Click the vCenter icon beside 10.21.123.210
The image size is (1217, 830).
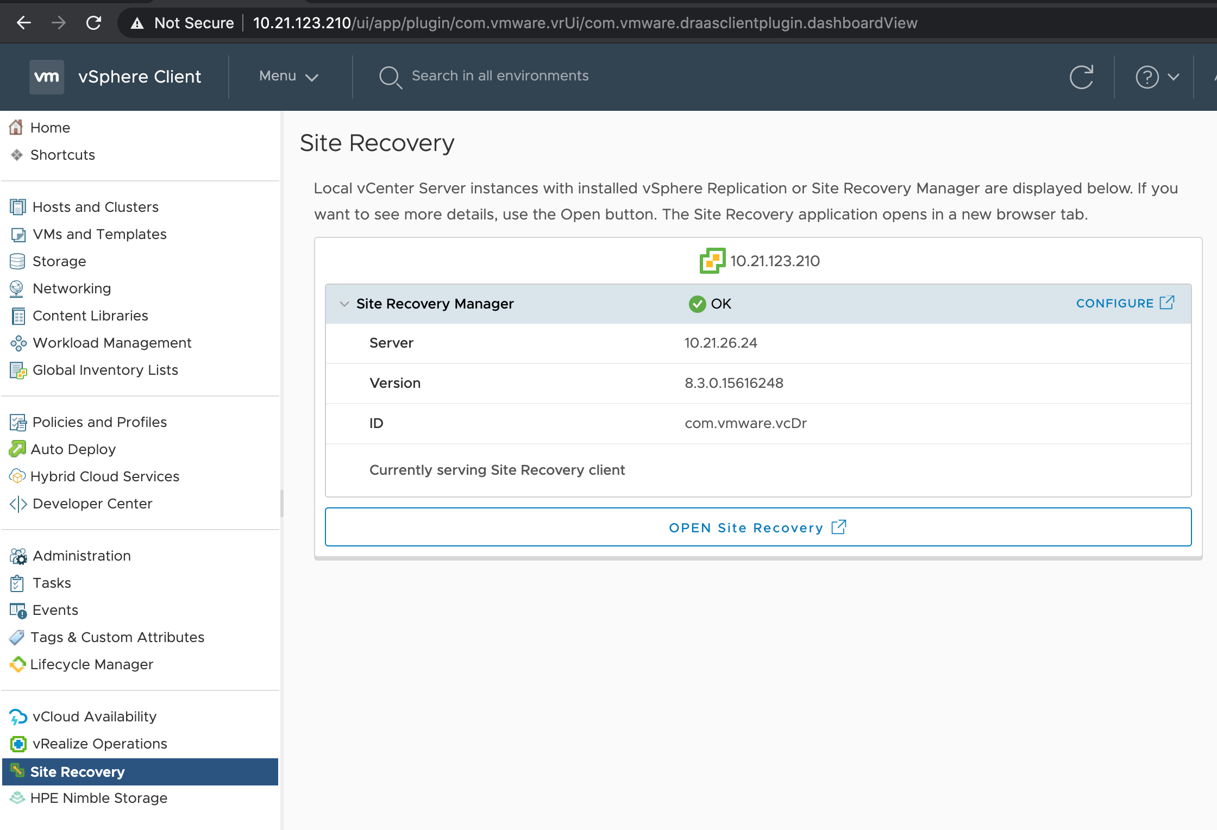pos(712,261)
